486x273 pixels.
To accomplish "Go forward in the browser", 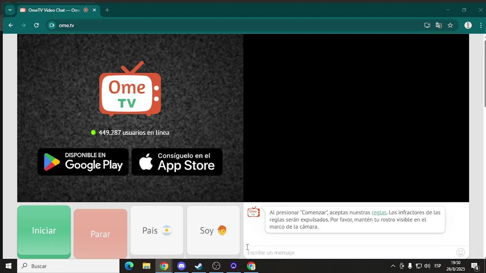I will 24,25.
